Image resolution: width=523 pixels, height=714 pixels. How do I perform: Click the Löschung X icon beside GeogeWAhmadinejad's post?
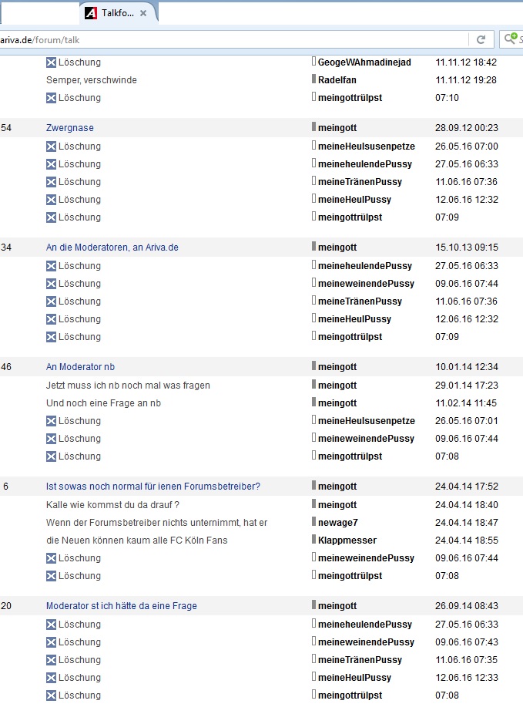[x=52, y=62]
